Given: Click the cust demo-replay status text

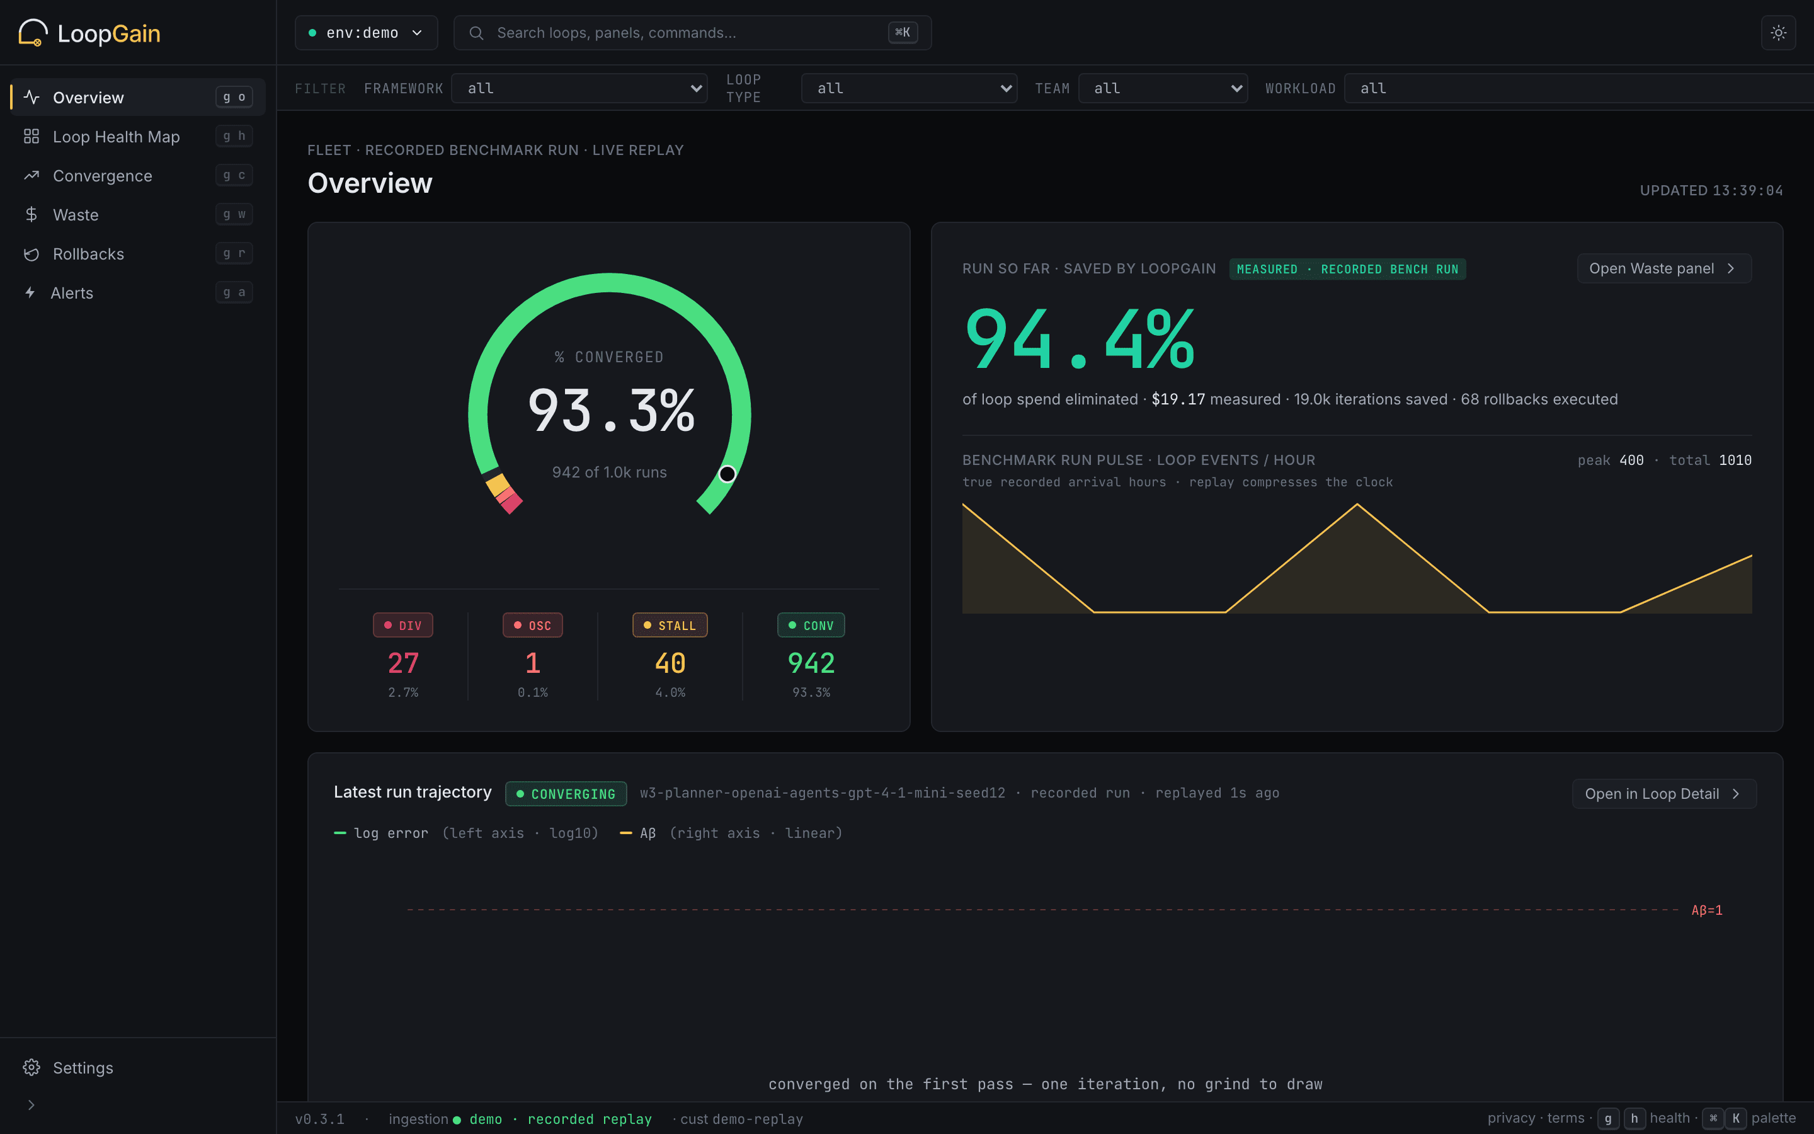Looking at the screenshot, I should point(741,1119).
